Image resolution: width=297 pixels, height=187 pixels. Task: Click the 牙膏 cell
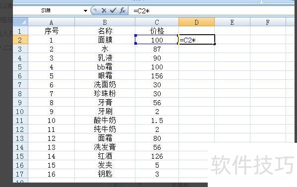tap(105, 102)
